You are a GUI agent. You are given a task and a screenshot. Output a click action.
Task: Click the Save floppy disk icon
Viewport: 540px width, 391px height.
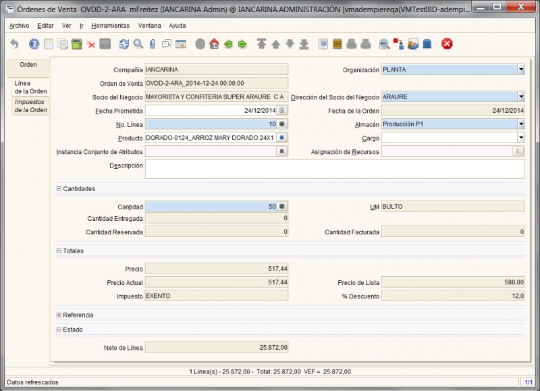105,44
